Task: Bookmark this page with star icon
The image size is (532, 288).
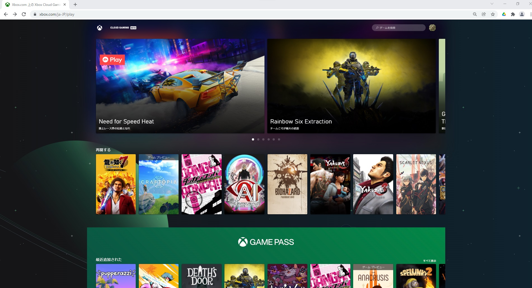Action: click(493, 14)
